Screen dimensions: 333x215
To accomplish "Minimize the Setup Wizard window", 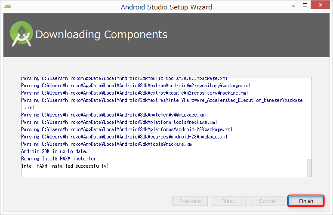I will coord(293,6).
